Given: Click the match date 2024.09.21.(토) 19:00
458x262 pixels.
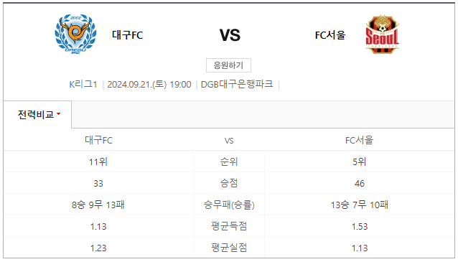Looking at the screenshot, I should [x=149, y=85].
